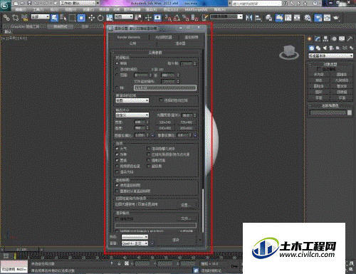Open the Utilities hammer panel tab
The width and height of the screenshot is (356, 274).
[350, 39]
